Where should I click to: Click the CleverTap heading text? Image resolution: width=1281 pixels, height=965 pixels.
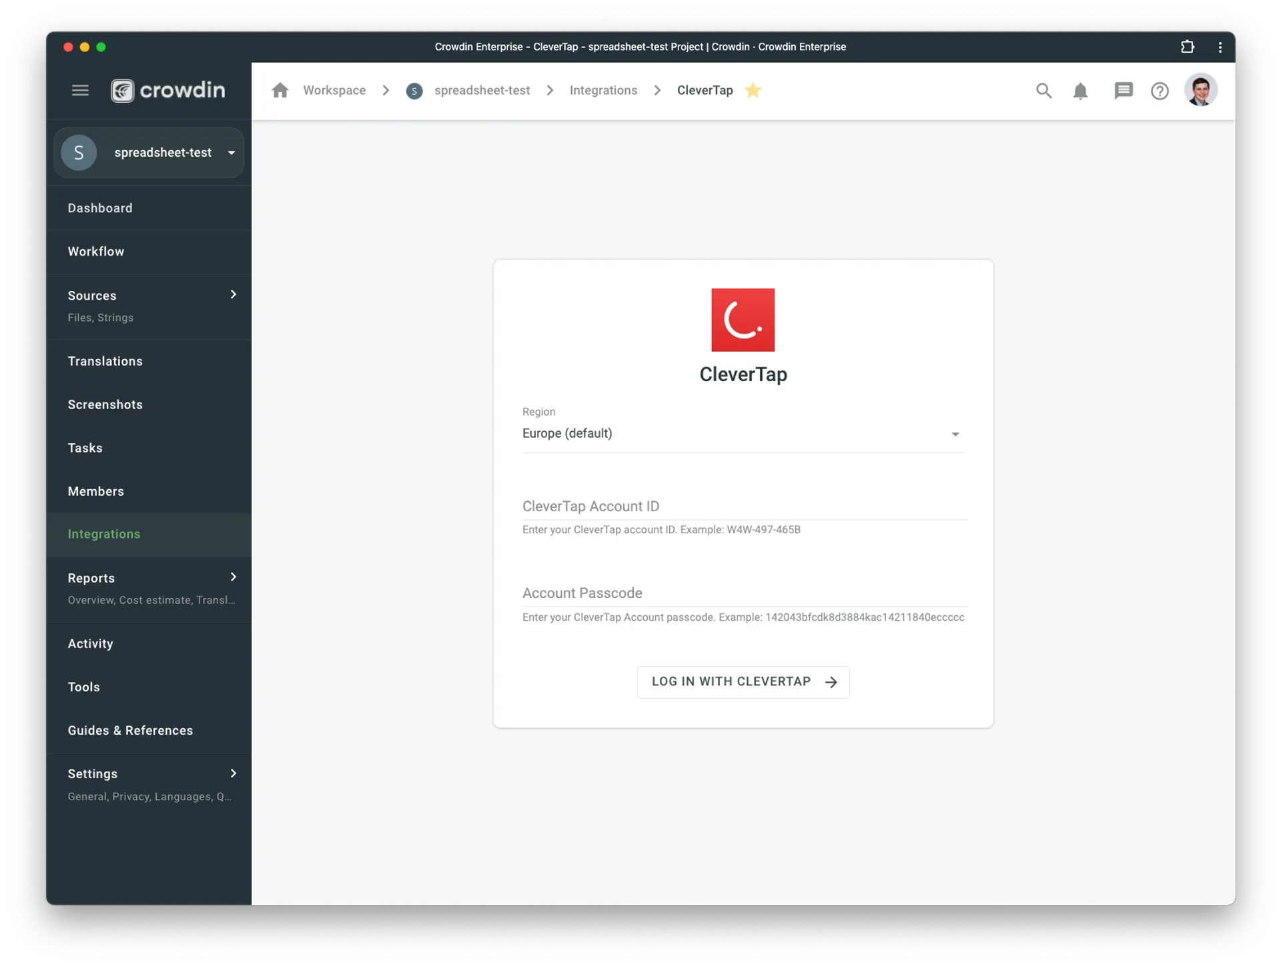(743, 374)
